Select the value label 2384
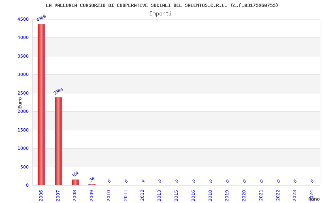The image size is (324, 203). click(58, 91)
